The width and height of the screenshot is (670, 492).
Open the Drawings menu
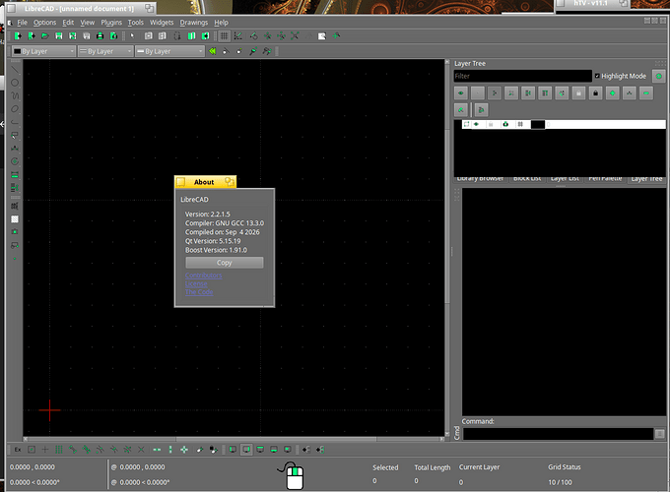[193, 23]
